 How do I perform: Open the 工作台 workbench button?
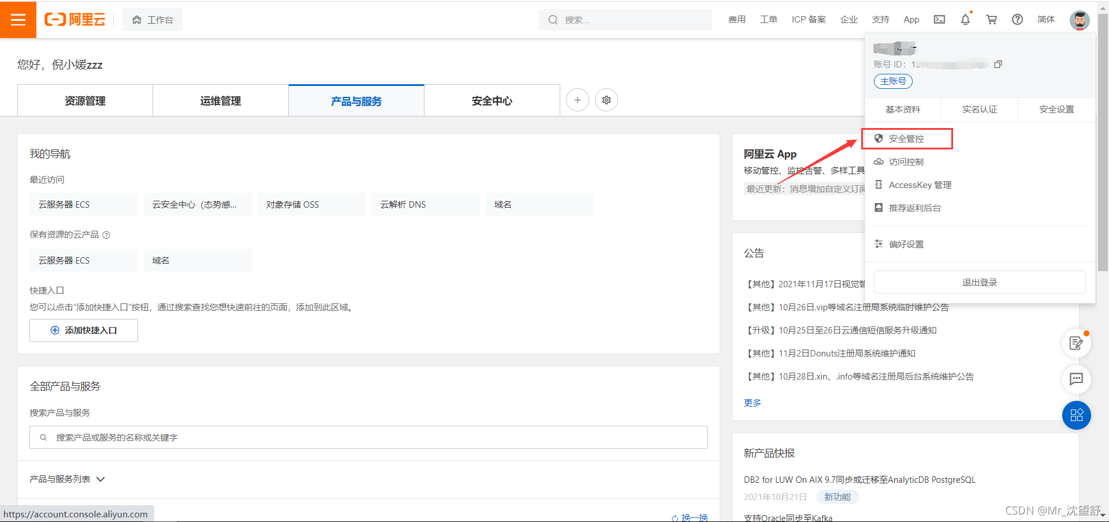coord(152,20)
